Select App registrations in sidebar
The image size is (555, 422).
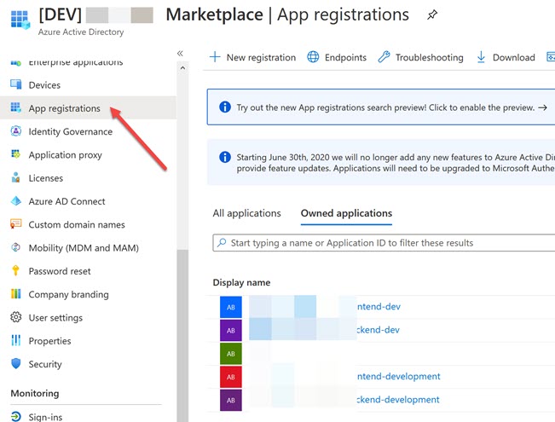[x=88, y=108]
